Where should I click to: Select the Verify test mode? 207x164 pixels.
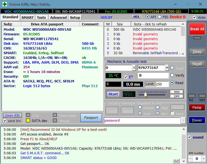pos(172,75)
